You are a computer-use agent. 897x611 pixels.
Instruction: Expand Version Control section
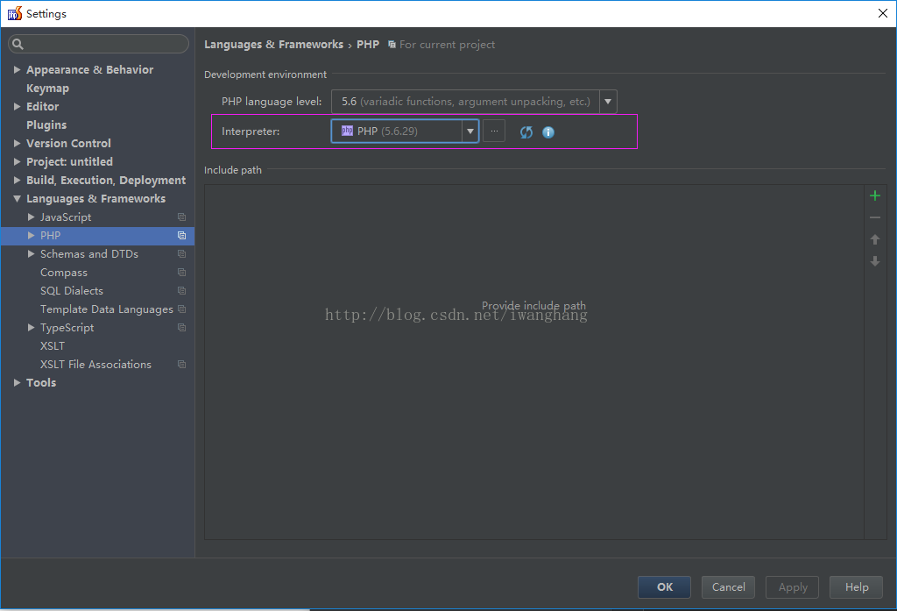(18, 143)
